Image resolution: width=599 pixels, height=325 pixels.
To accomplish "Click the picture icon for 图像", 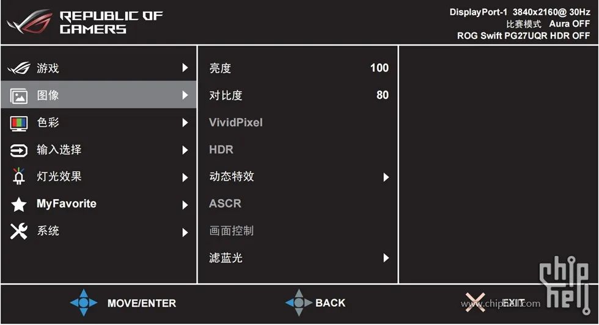I will pos(19,96).
